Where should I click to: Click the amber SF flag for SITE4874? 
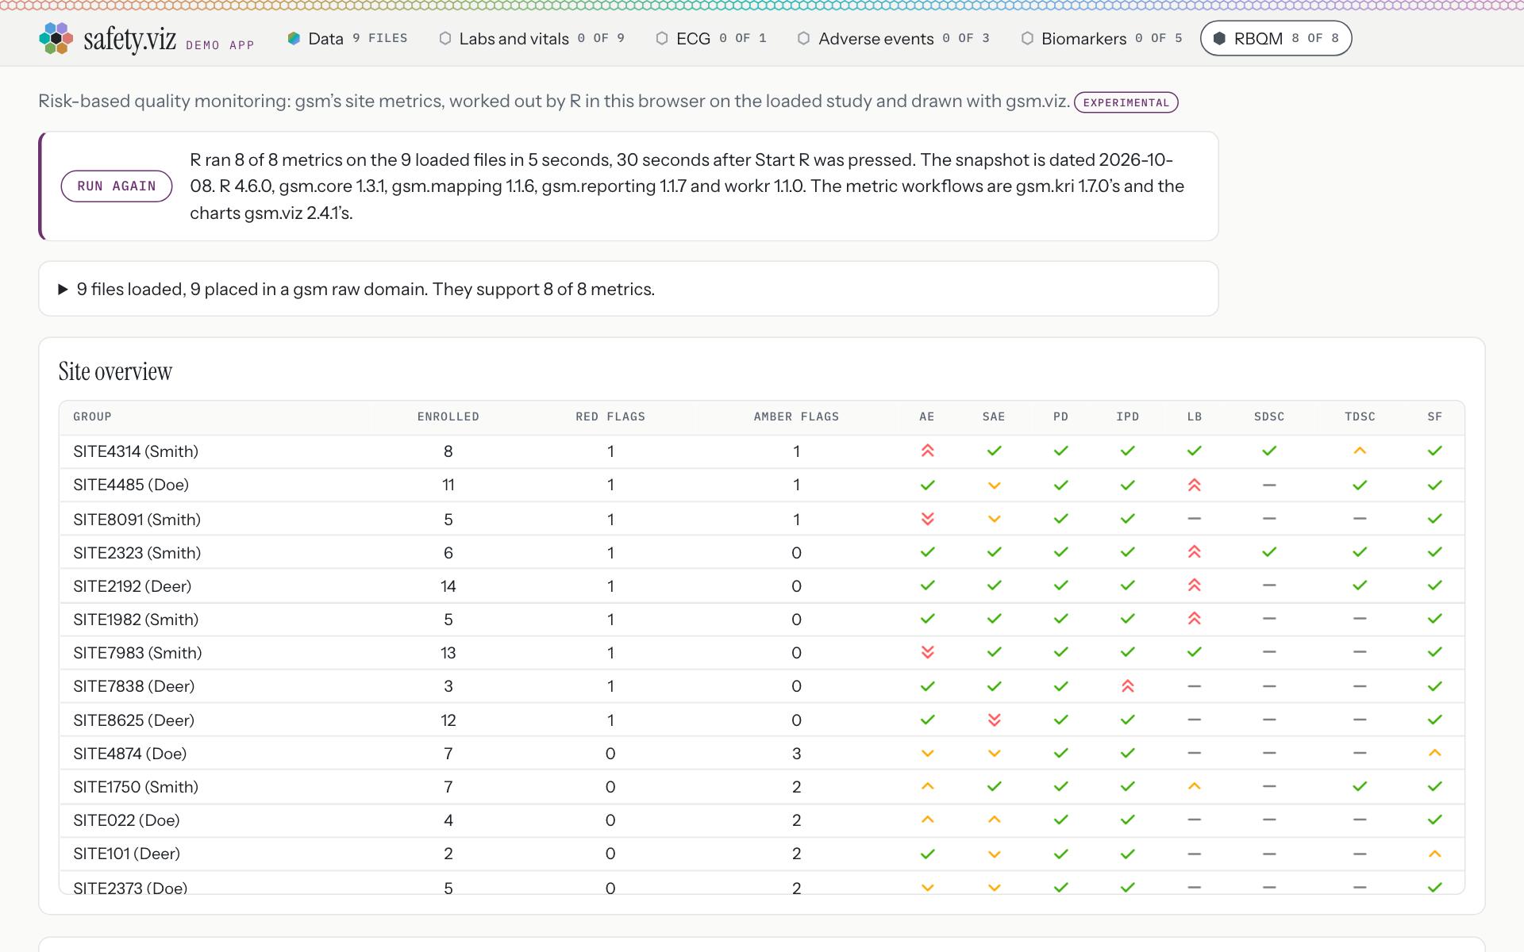[x=1434, y=753]
